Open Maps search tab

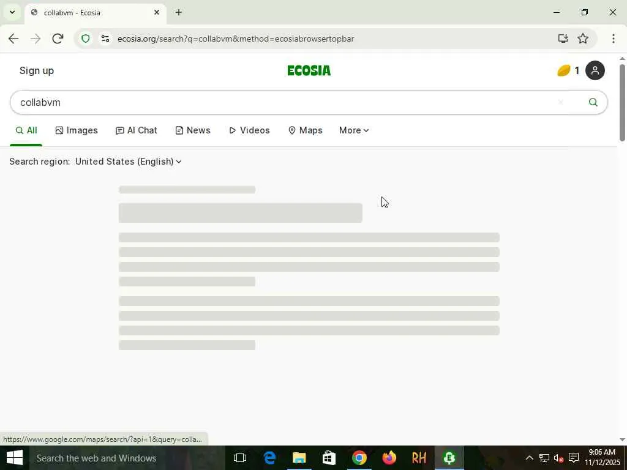pyautogui.click(x=305, y=131)
